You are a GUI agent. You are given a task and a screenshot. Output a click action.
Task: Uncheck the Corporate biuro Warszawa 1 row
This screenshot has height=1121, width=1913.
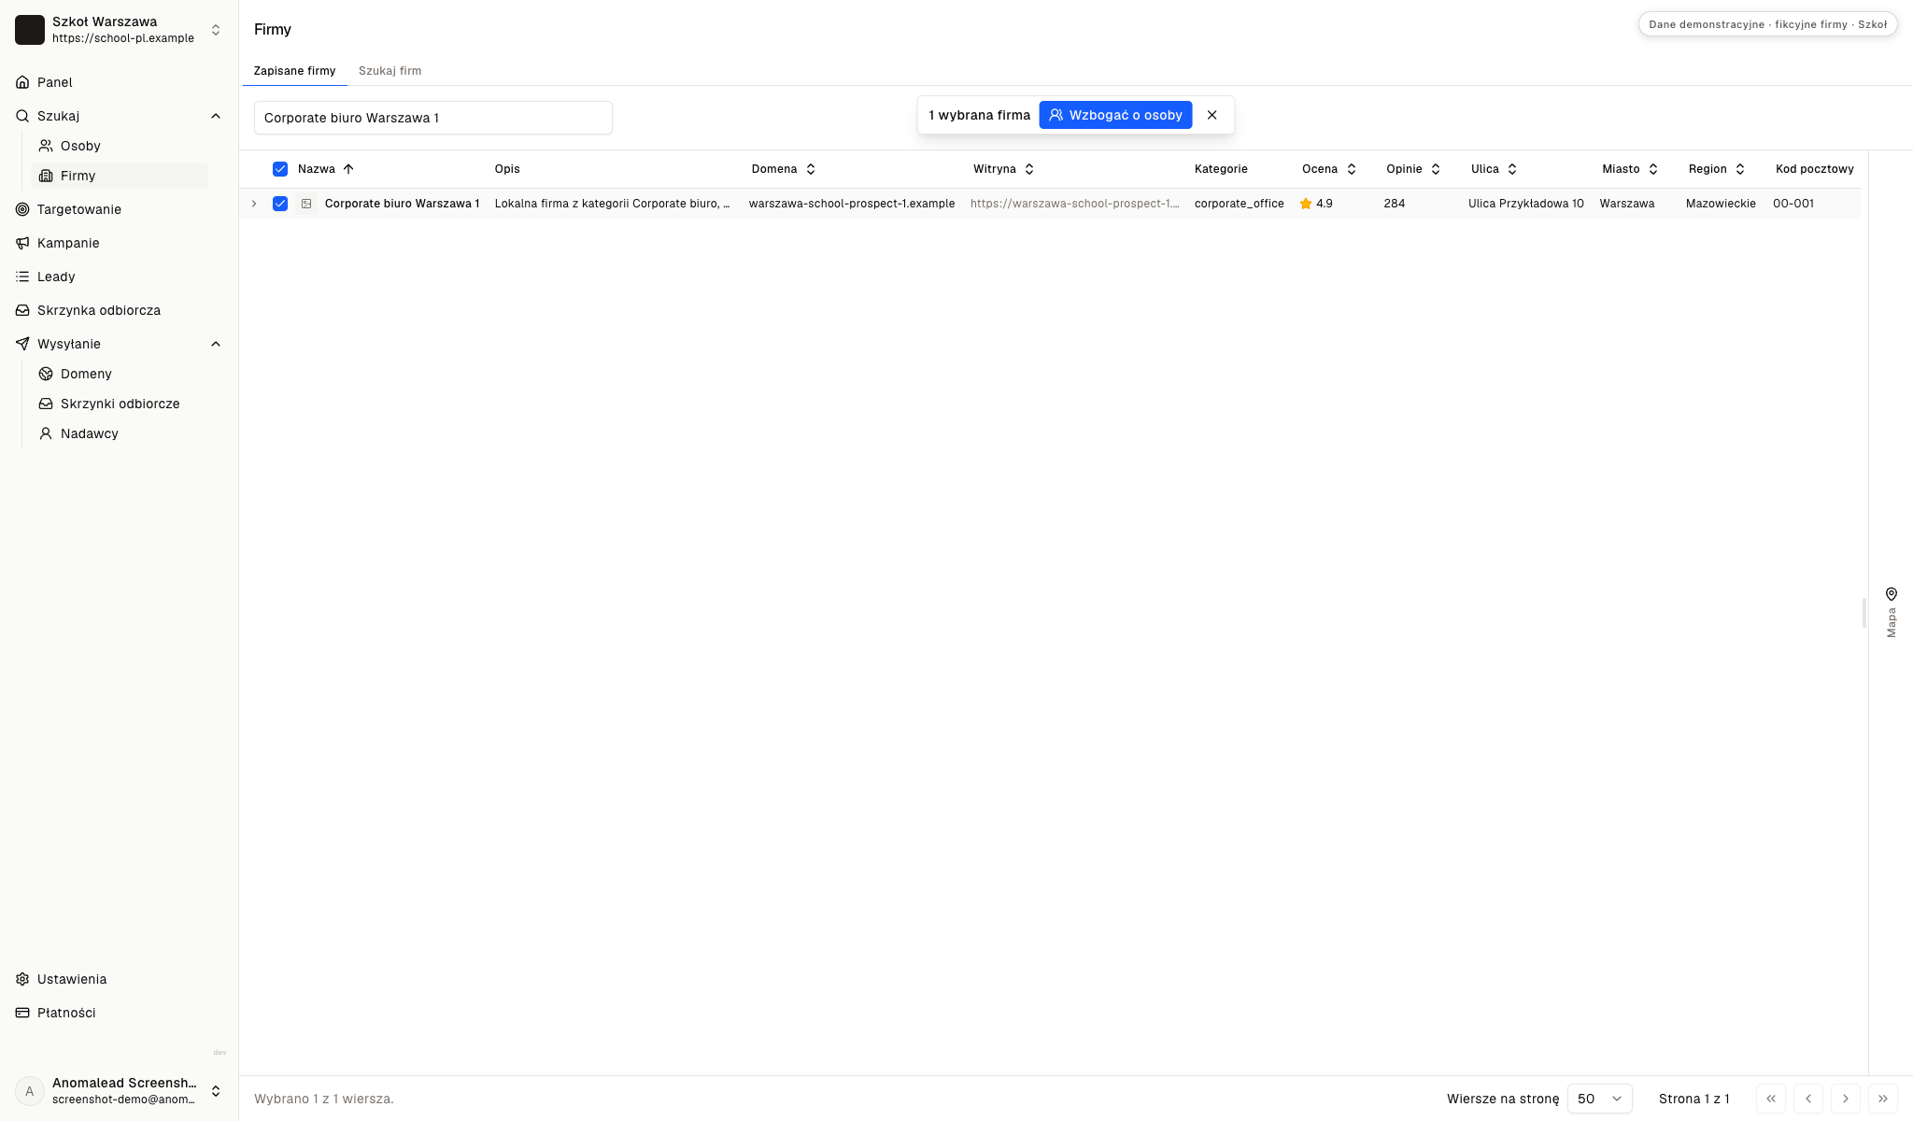(280, 204)
